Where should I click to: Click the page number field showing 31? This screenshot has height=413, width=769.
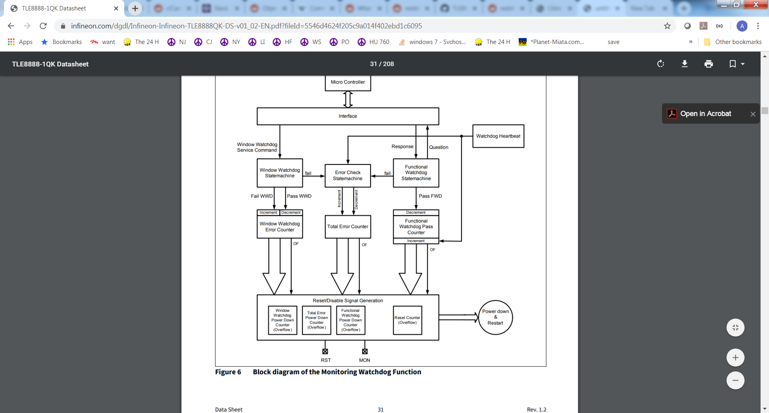(374, 64)
